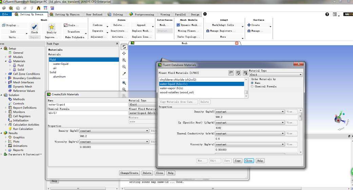Viewport: 353px width, 190px height.
Task: Click the Check mesh checkmark icon
Action: (34, 27)
